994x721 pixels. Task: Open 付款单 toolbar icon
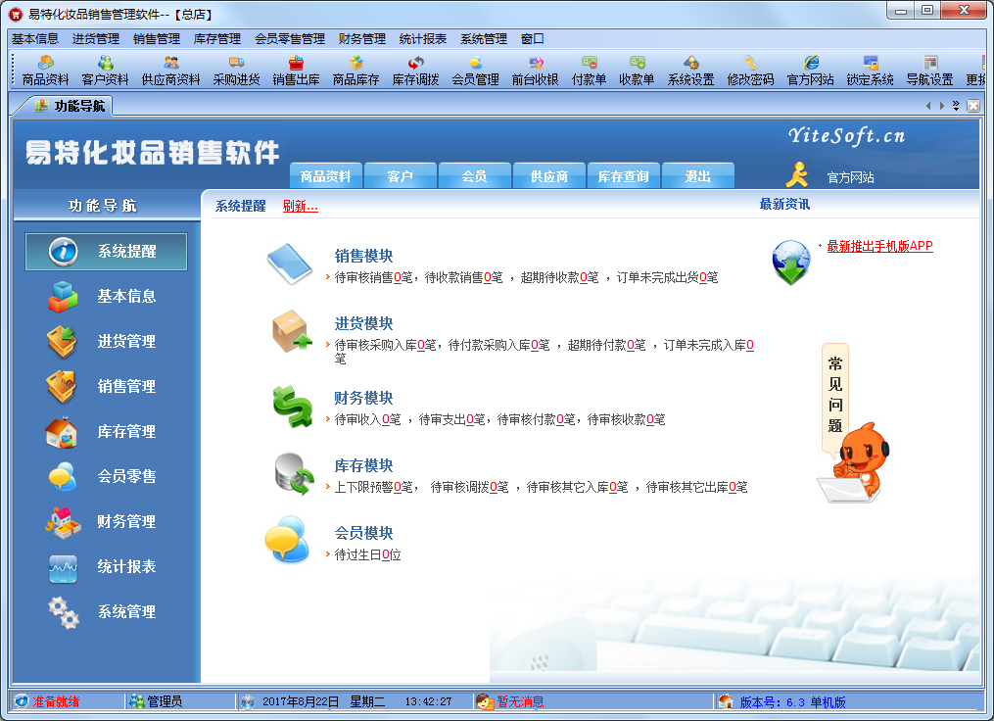tap(589, 71)
